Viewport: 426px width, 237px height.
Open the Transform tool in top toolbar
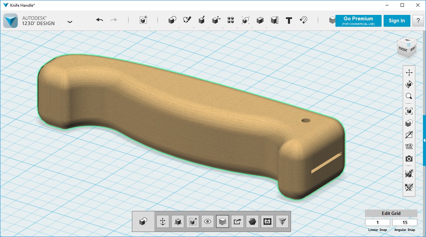tap(143, 20)
